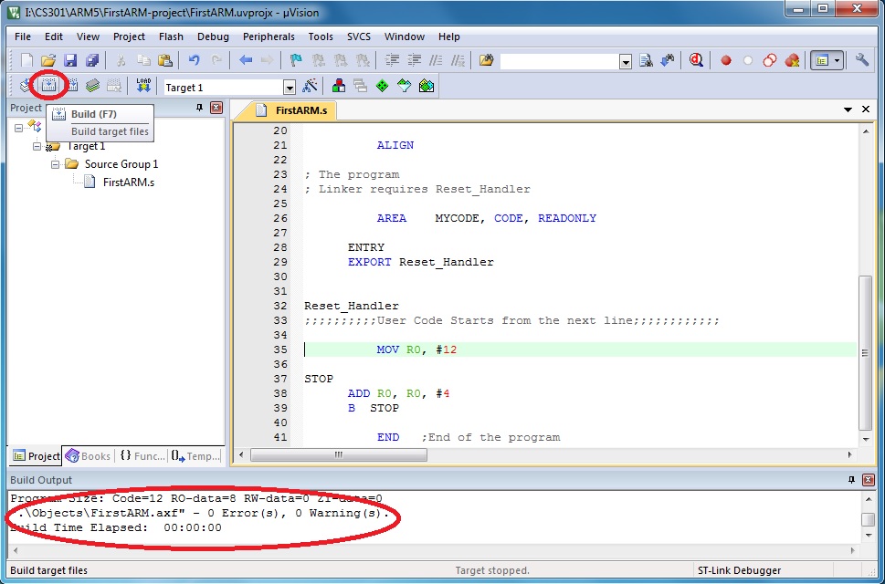Rebuild all target files icon
This screenshot has width=885, height=584.
pyautogui.click(x=71, y=87)
